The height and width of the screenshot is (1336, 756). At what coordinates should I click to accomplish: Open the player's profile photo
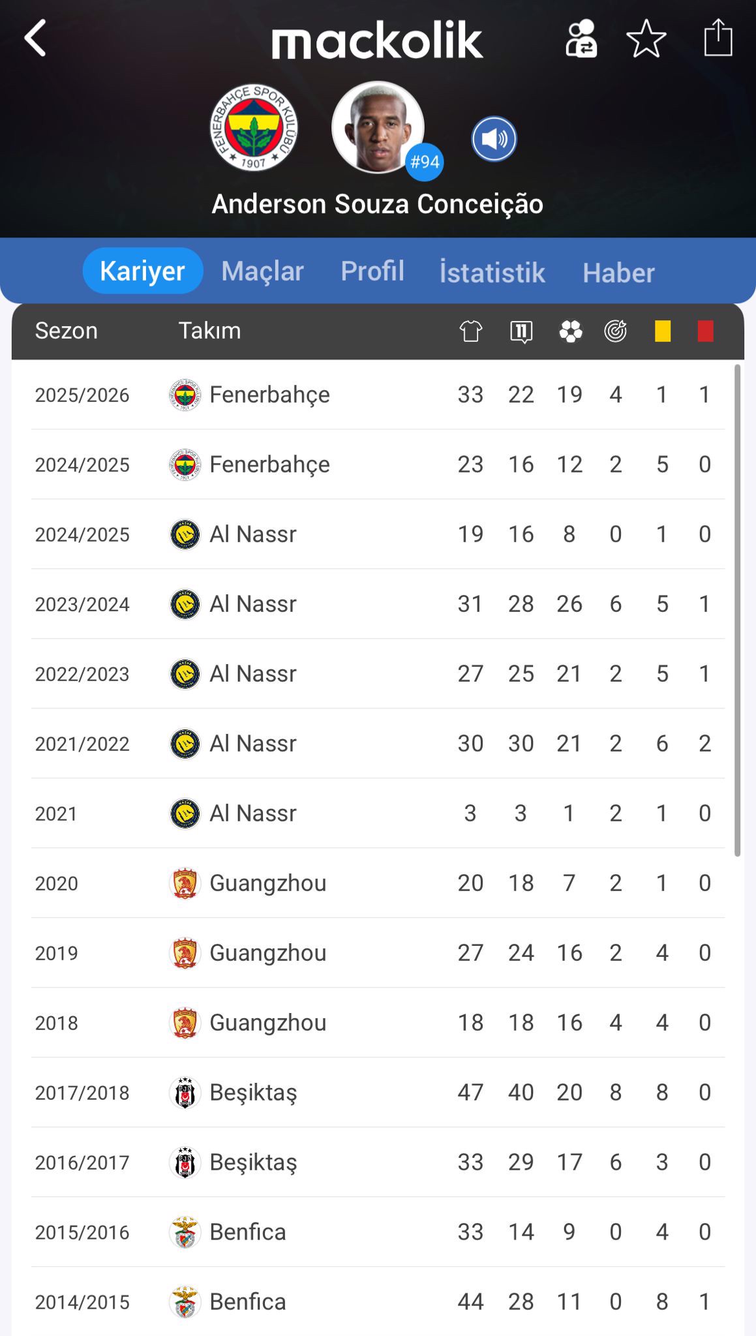click(x=378, y=127)
